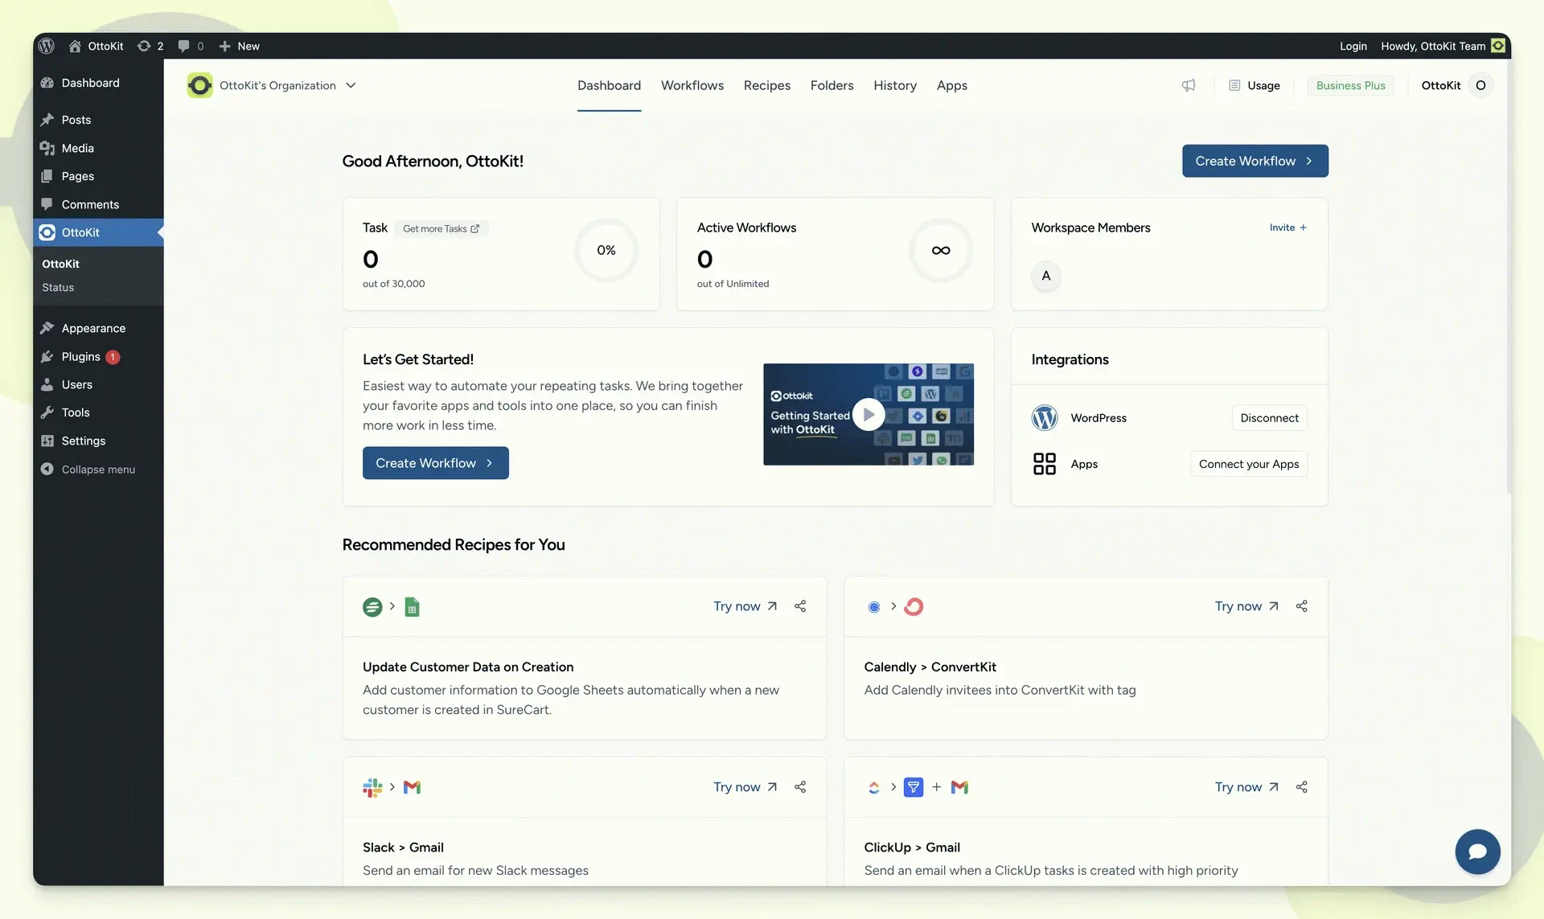This screenshot has width=1544, height=919.
Task: Play the Getting Started with OttoKit video
Action: pyautogui.click(x=868, y=414)
